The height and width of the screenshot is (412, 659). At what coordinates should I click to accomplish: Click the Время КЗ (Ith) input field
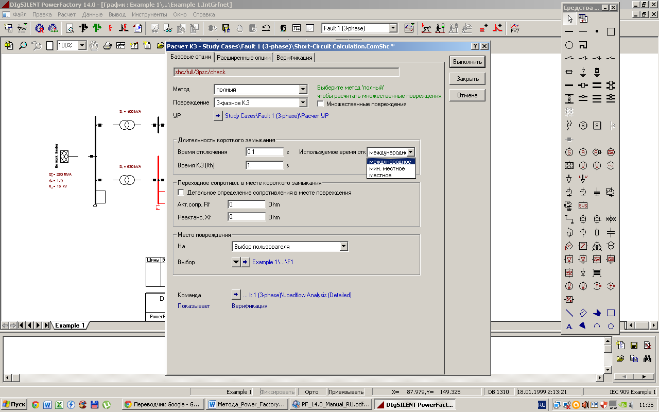(265, 165)
